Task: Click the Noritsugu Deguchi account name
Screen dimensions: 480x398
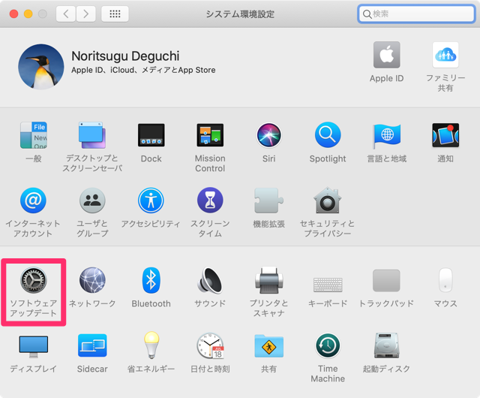Action: pyautogui.click(x=125, y=56)
